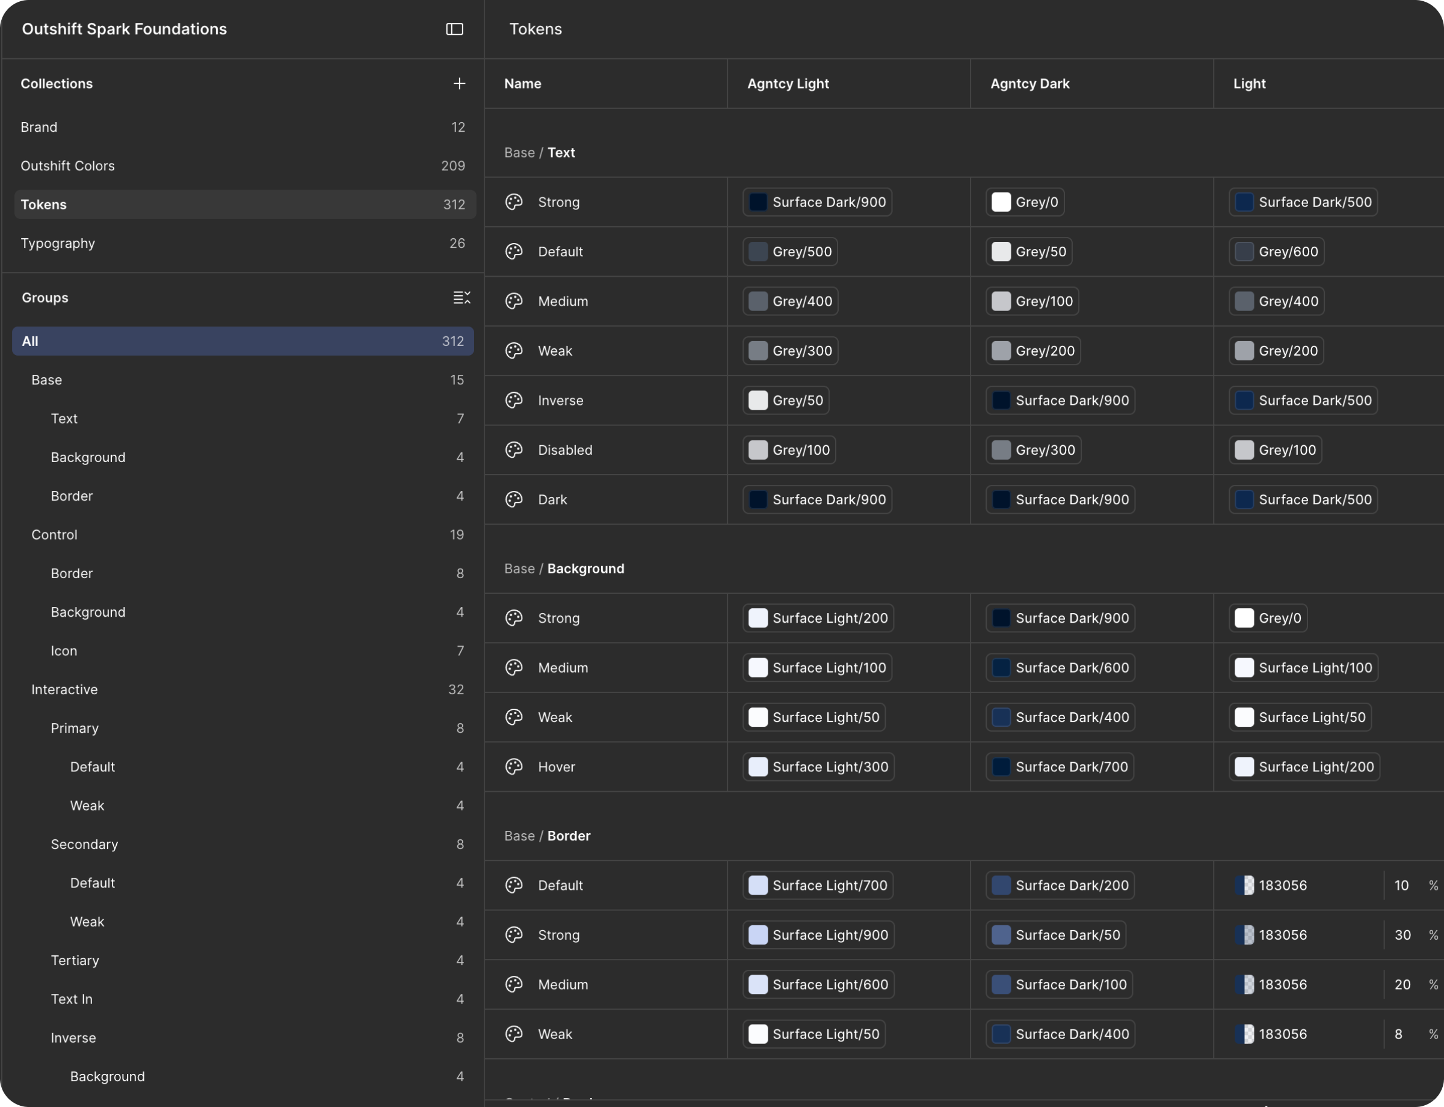Image resolution: width=1444 pixels, height=1107 pixels.
Task: Click Background Medium Agntcy Dark Surface Dark/600 value
Action: tap(1060, 667)
